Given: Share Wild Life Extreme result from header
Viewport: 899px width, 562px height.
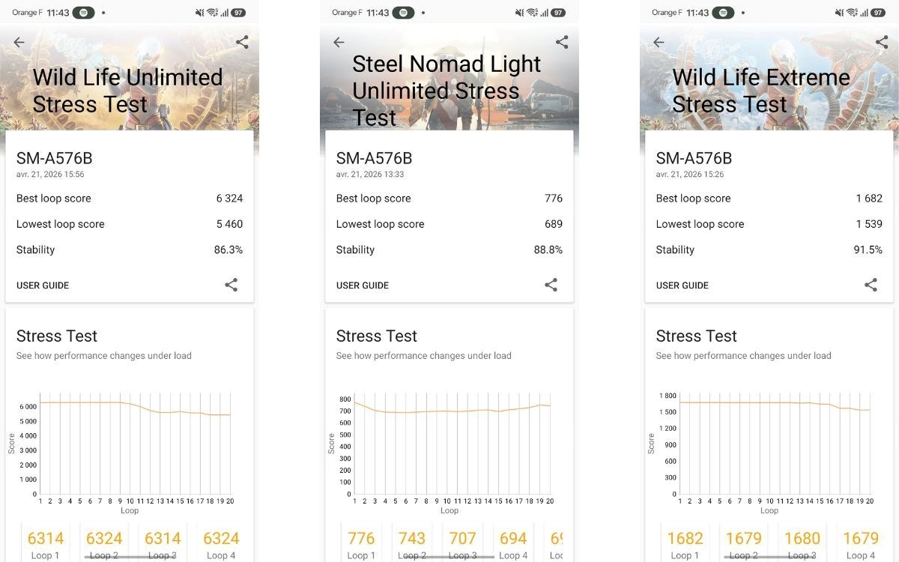Looking at the screenshot, I should (x=882, y=43).
